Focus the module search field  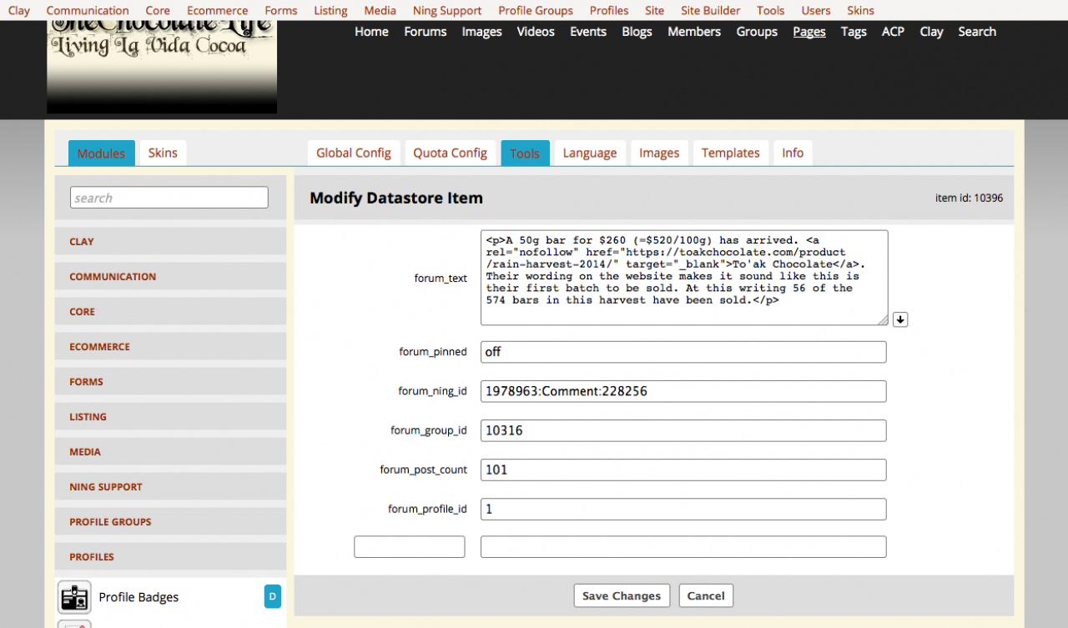(169, 198)
